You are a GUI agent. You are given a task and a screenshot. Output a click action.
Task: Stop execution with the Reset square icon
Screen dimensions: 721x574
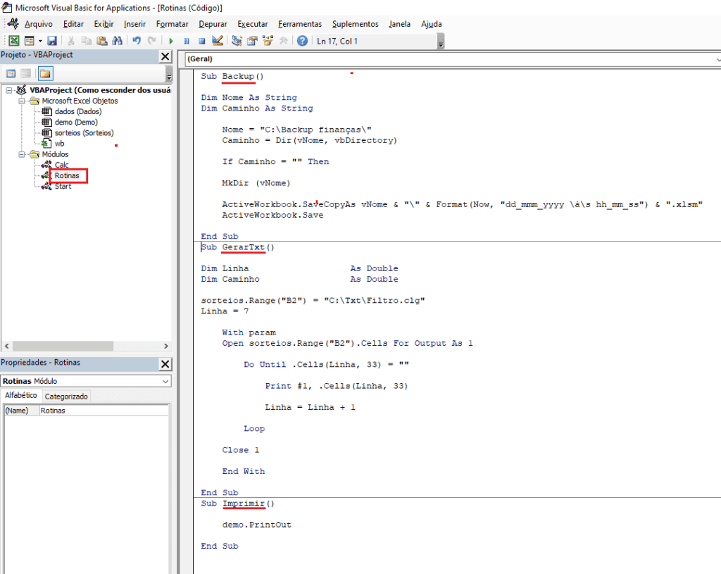pos(201,41)
